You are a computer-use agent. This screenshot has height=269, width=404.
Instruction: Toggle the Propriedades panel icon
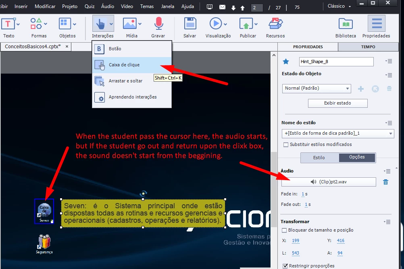[377, 23]
